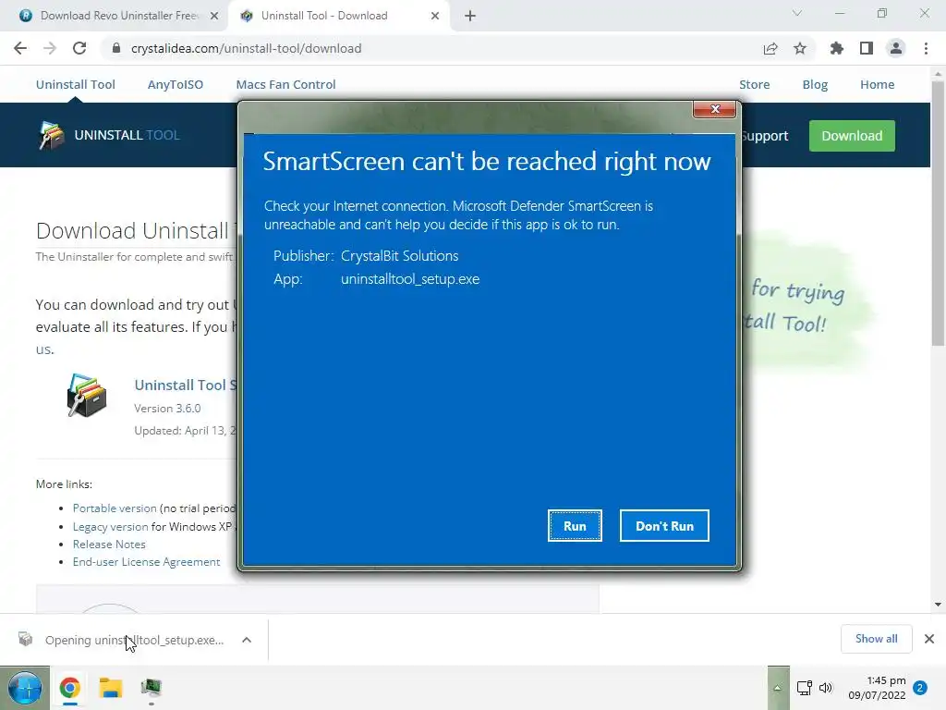
Task: Open Macs Fan Control nav item
Action: pos(285,84)
